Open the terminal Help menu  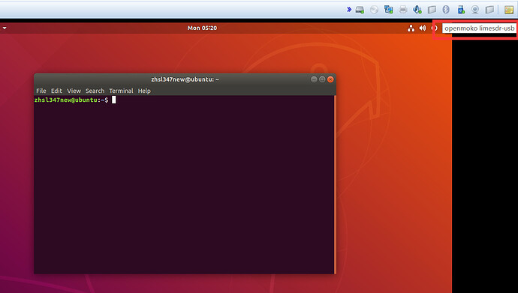point(144,91)
